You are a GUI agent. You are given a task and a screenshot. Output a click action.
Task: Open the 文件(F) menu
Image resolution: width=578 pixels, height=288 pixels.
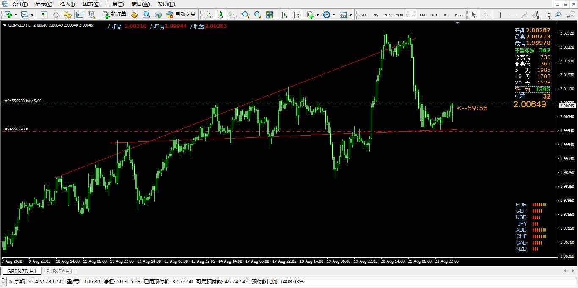coord(19,4)
